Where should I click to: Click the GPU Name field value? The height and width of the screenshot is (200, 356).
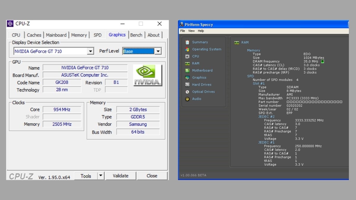[x=85, y=68]
